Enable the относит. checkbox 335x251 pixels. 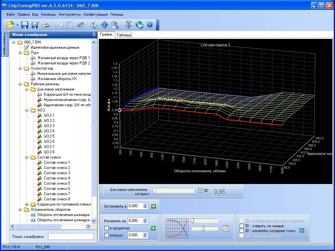(106, 235)
